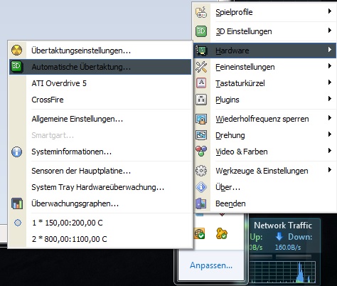
Task: Click the yellow Übertaktungseinstellungen icon
Action: (16, 51)
